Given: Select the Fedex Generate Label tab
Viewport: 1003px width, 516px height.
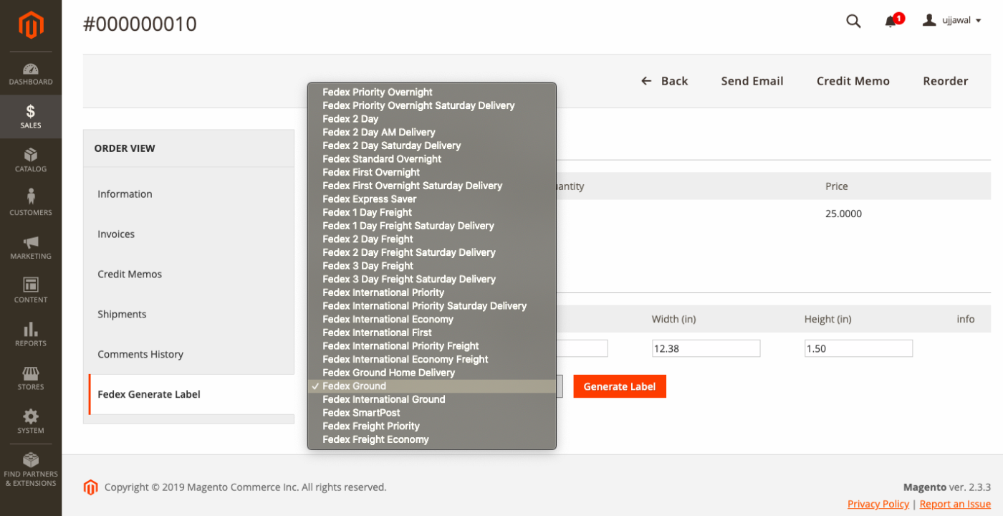Looking at the screenshot, I should [x=191, y=394].
